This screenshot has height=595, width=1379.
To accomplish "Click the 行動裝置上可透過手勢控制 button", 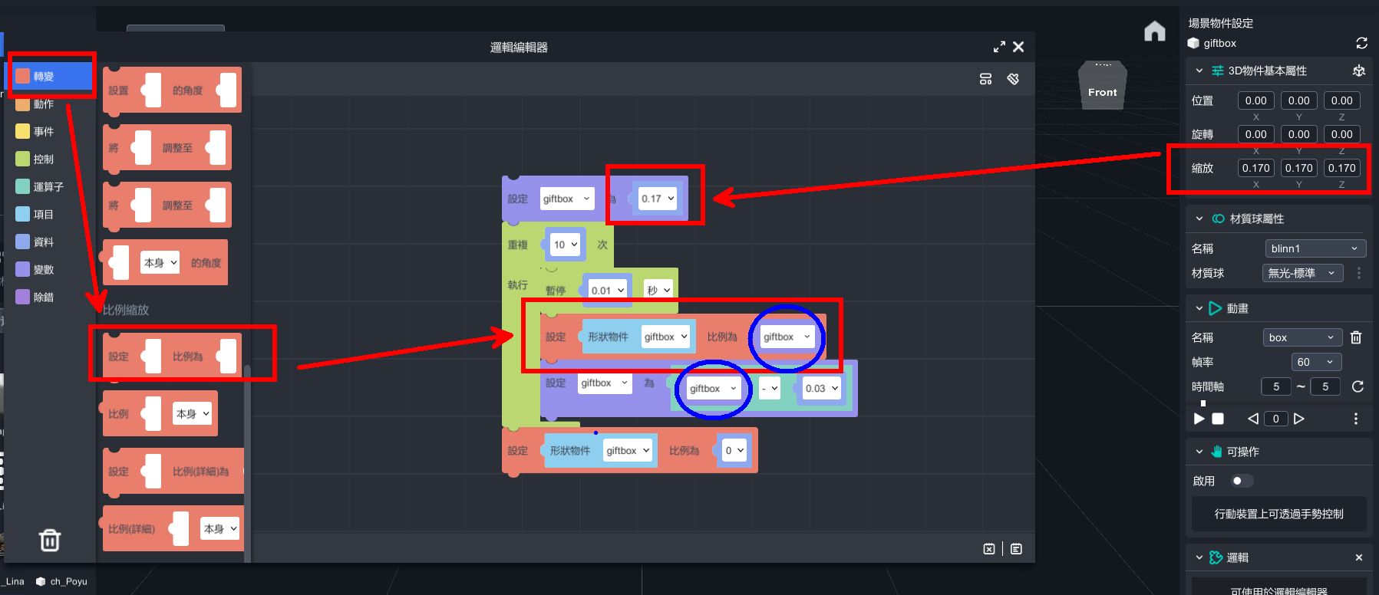I will (x=1278, y=514).
